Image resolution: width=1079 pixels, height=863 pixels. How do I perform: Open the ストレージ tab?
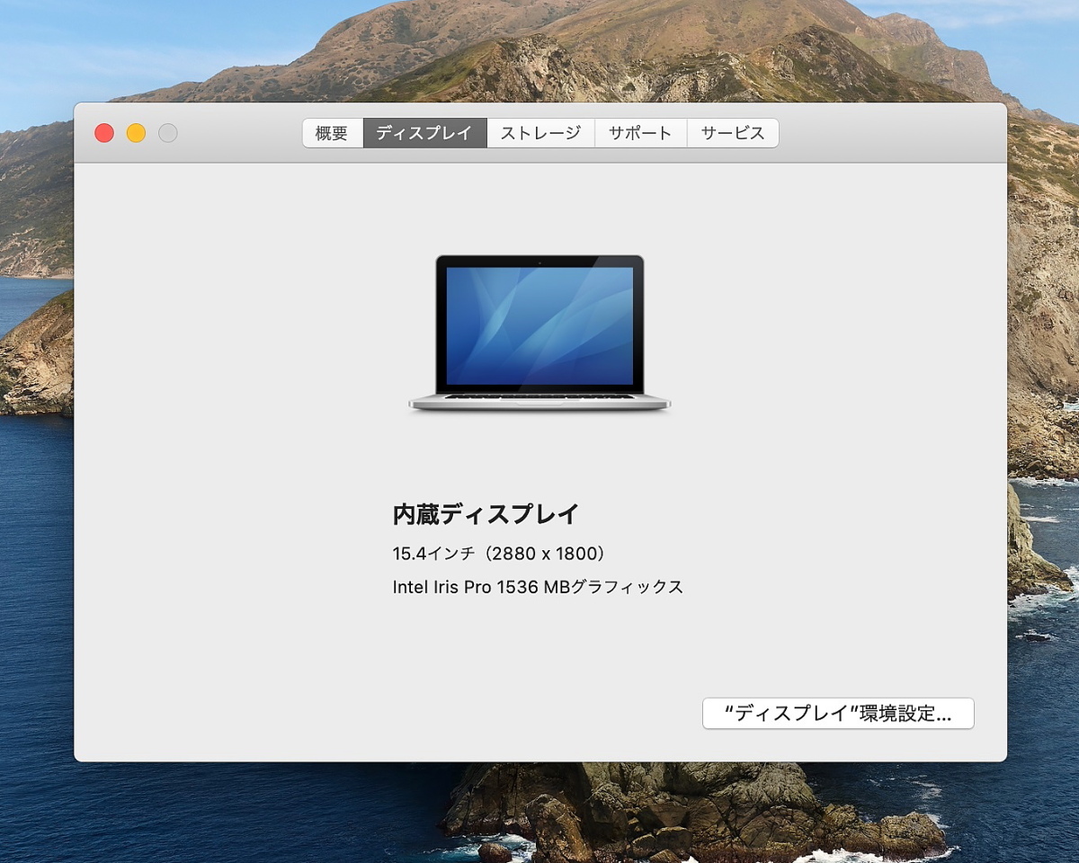(x=540, y=133)
